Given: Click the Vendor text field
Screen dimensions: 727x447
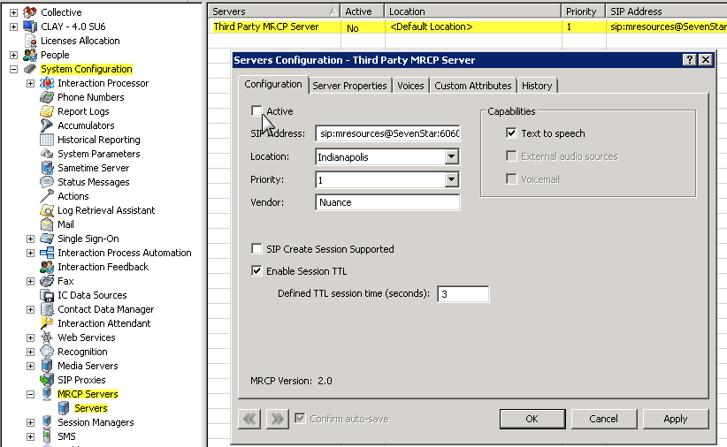Looking at the screenshot, I should click(387, 202).
